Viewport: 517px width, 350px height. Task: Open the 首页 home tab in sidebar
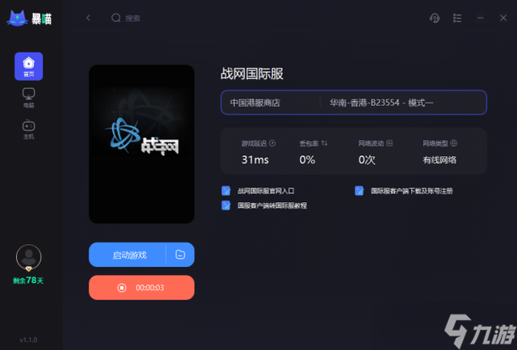(x=29, y=66)
